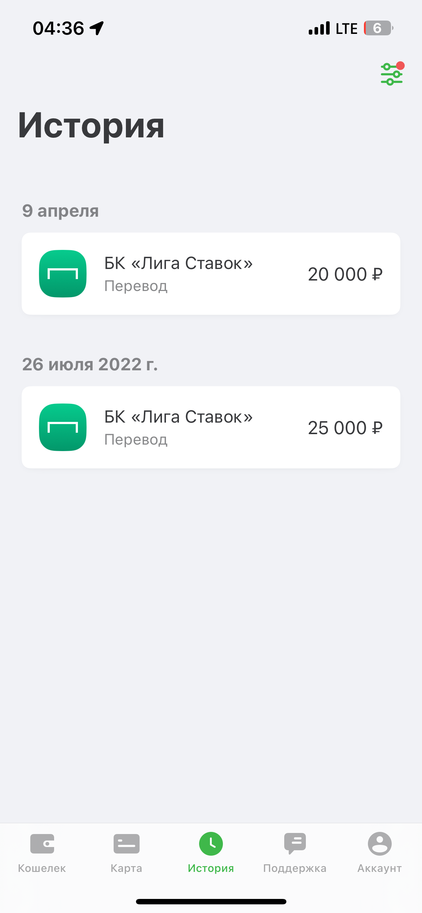This screenshot has height=913, width=422.
Task: Tap the support chat bubble icon
Action: click(x=295, y=843)
